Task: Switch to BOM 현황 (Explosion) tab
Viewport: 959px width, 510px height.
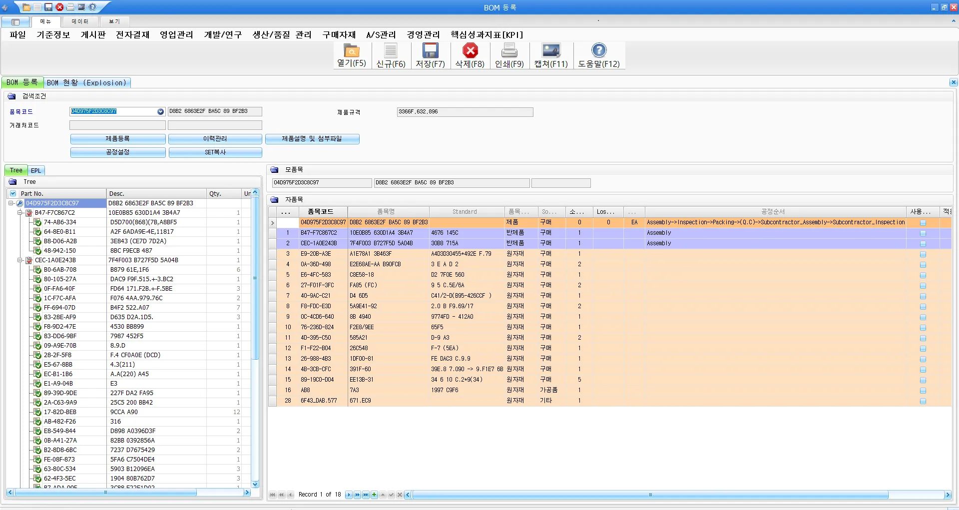Action: click(87, 83)
